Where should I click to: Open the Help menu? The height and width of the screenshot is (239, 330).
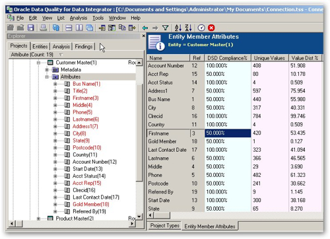click(135, 18)
